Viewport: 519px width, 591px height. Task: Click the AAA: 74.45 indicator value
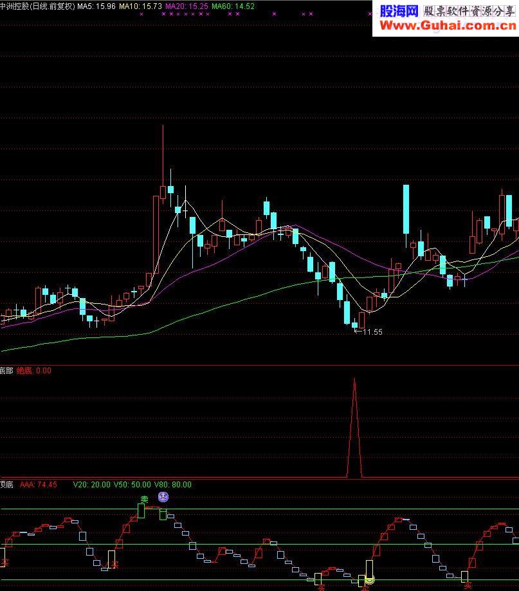[39, 485]
